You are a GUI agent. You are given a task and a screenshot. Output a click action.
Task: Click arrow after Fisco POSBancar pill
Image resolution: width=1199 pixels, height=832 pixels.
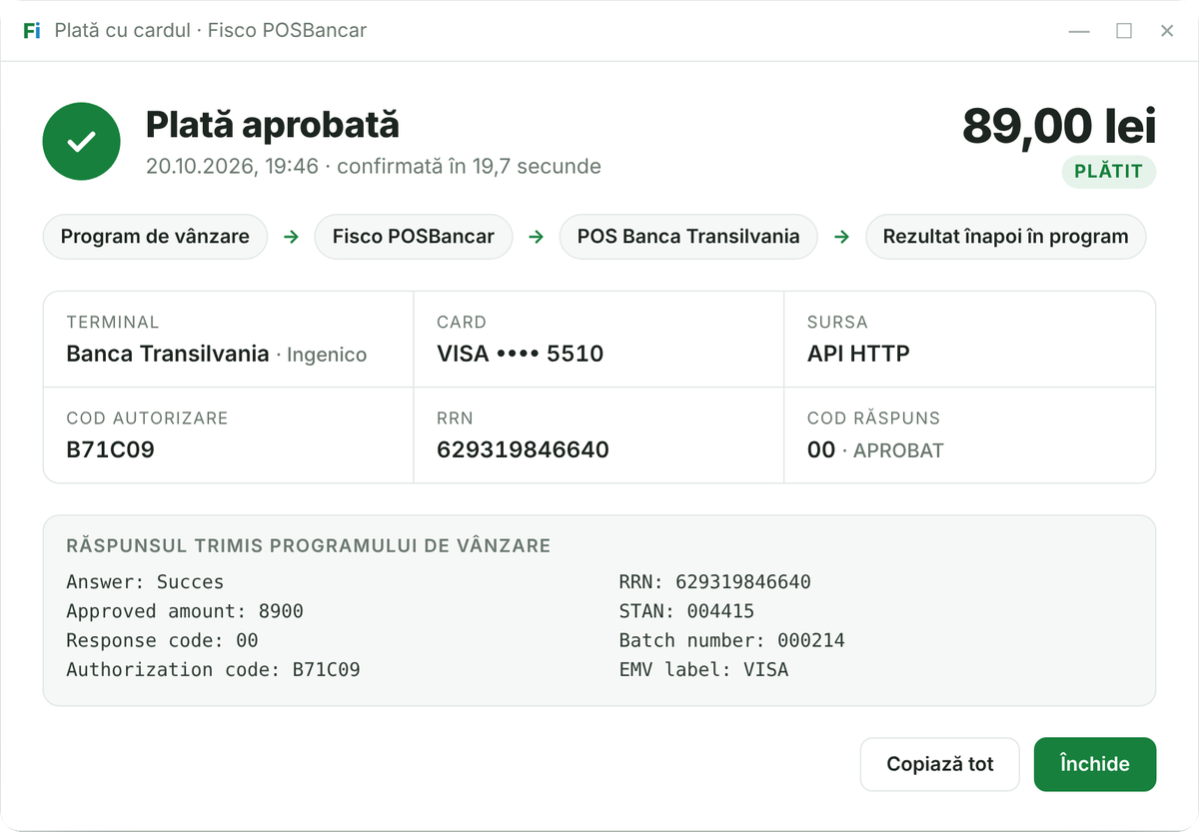(537, 237)
